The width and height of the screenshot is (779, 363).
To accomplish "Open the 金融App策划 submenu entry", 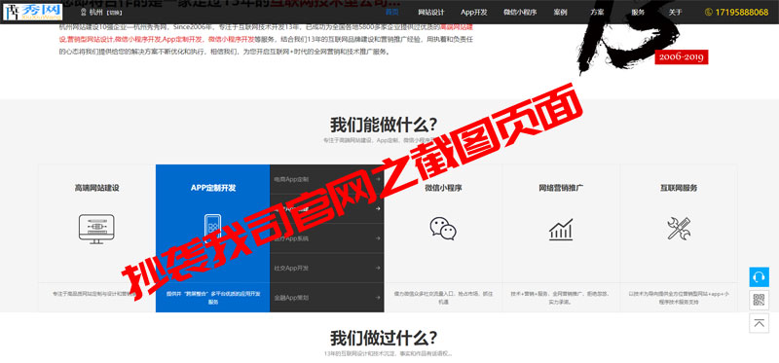I will pyautogui.click(x=291, y=298).
